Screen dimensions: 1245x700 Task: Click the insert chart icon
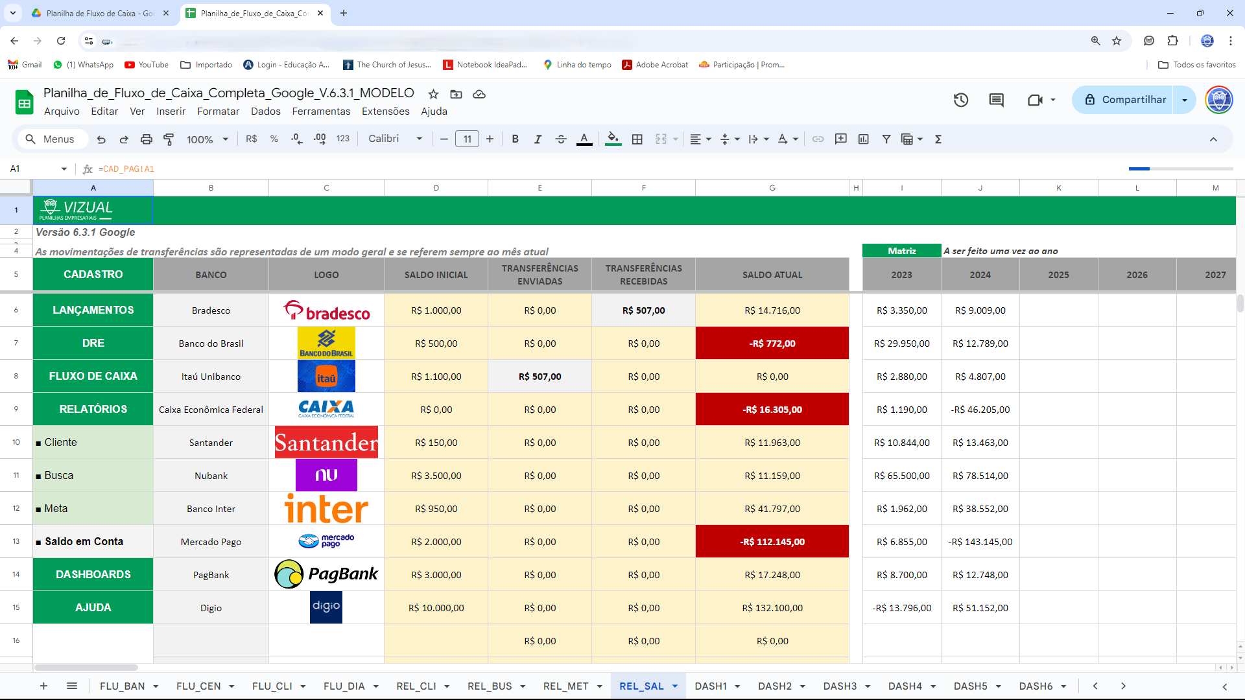tap(864, 139)
